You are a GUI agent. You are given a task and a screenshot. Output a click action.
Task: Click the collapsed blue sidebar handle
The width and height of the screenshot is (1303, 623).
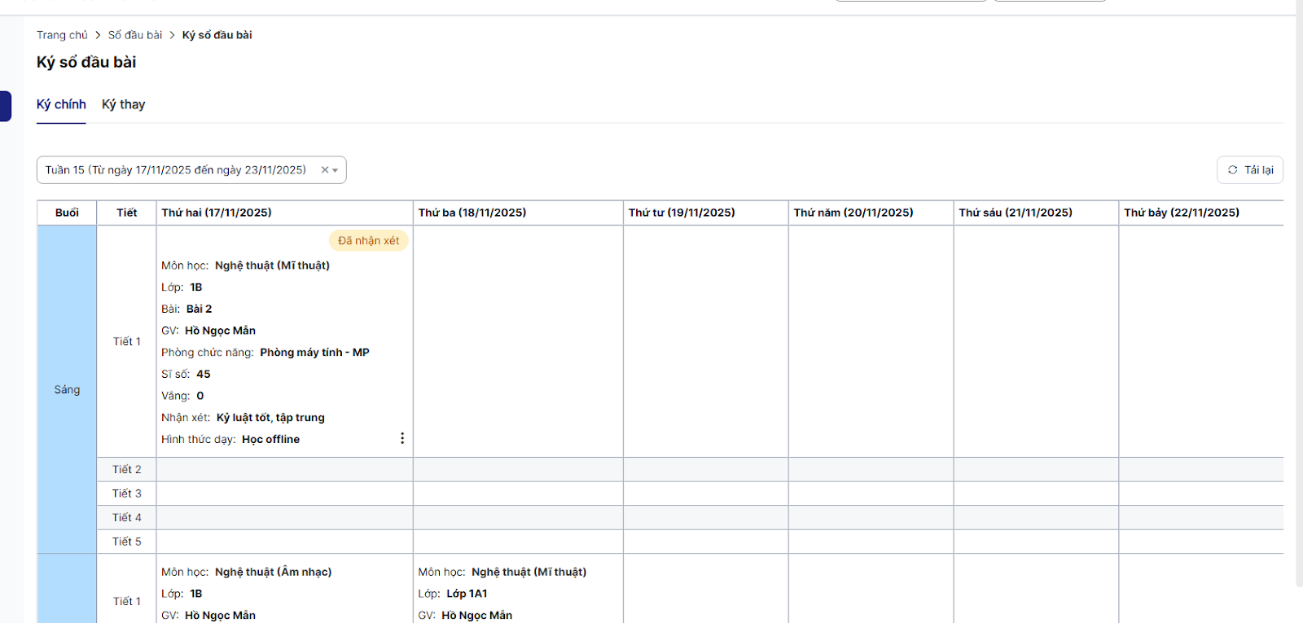pyautogui.click(x=6, y=107)
